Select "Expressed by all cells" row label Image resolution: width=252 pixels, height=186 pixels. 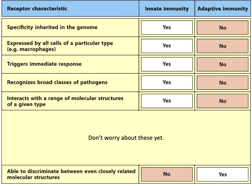60,46
